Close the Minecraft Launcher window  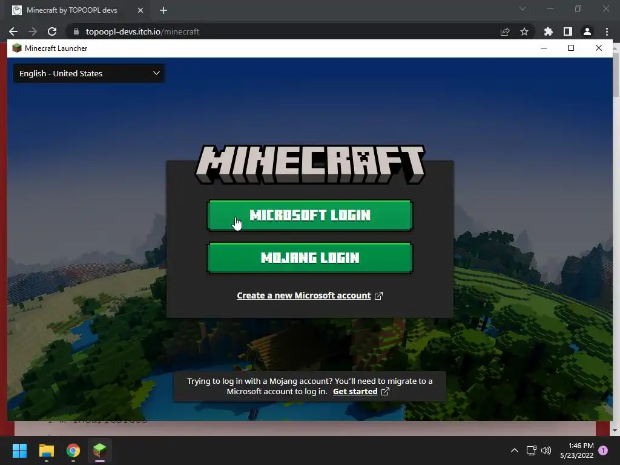[x=599, y=48]
